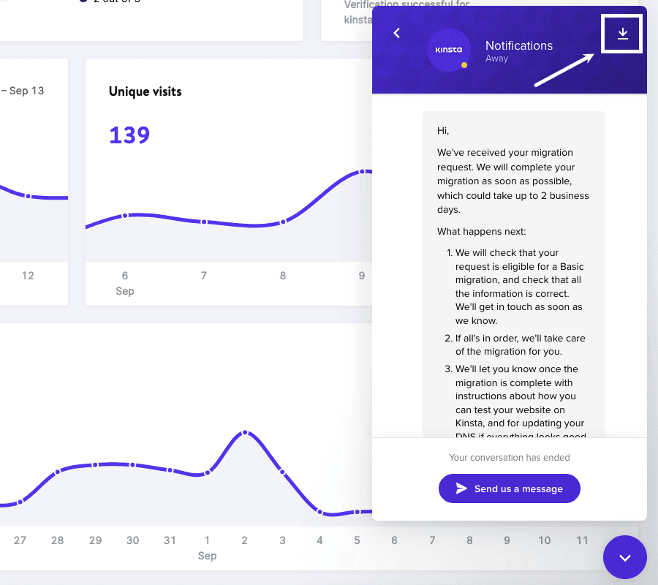
Task: Click the download transcript icon
Action: click(622, 34)
